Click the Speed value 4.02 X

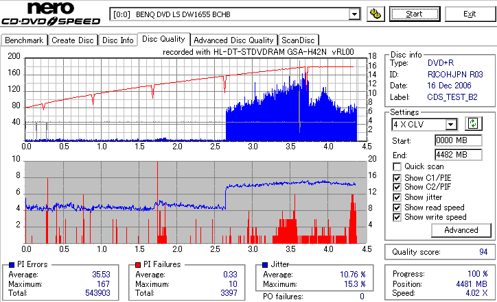click(x=476, y=293)
